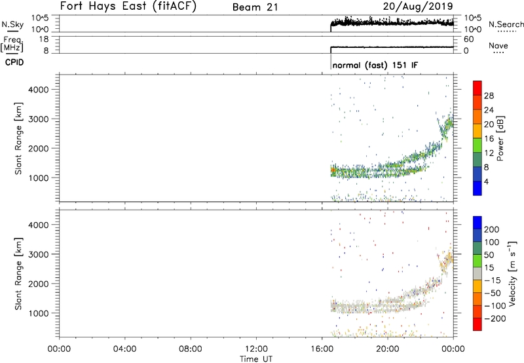
Task: Pick the gray segment of the velocity colorbar
Action: click(477, 273)
